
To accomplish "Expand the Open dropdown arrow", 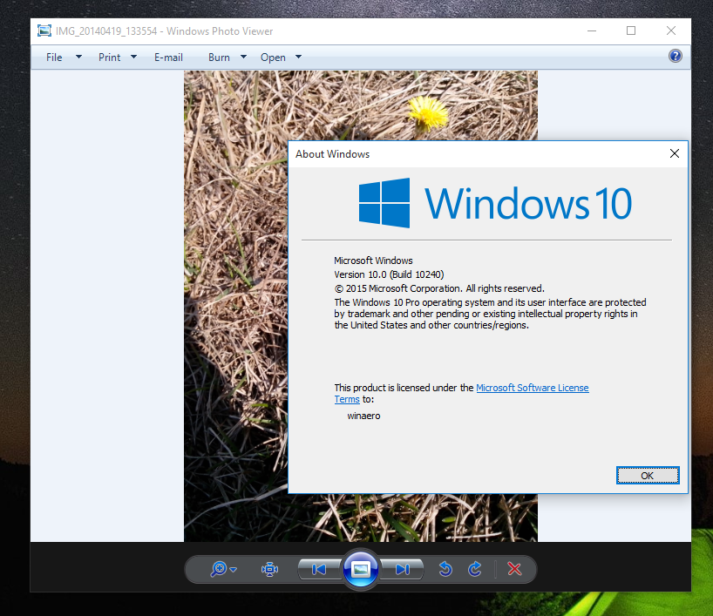I will (x=298, y=57).
